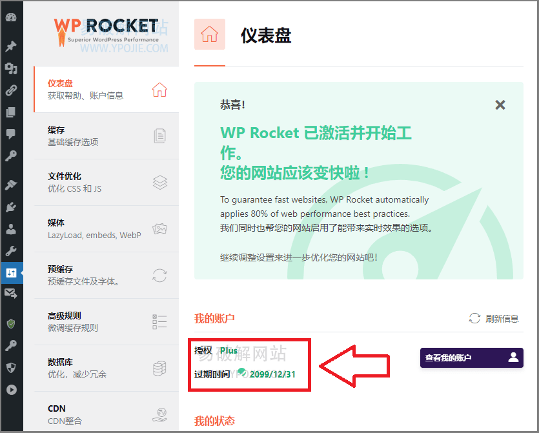Screen dimensions: 539x433
Task: Open the 高级规则 tab
Action: [x=107, y=321]
